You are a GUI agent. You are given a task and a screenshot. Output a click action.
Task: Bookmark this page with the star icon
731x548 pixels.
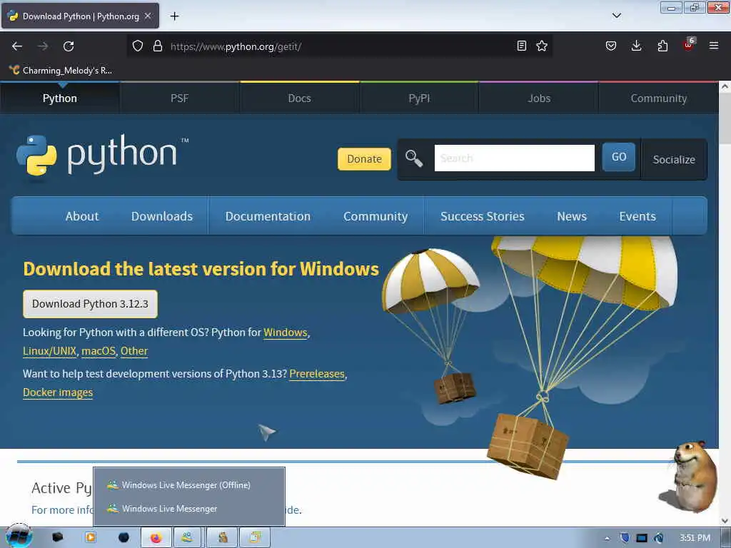point(542,46)
